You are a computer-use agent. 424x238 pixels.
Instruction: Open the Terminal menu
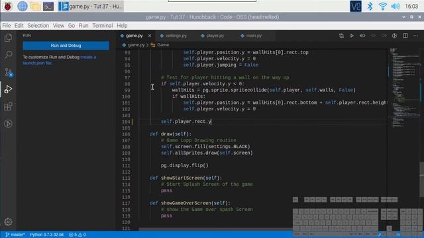coord(103,26)
